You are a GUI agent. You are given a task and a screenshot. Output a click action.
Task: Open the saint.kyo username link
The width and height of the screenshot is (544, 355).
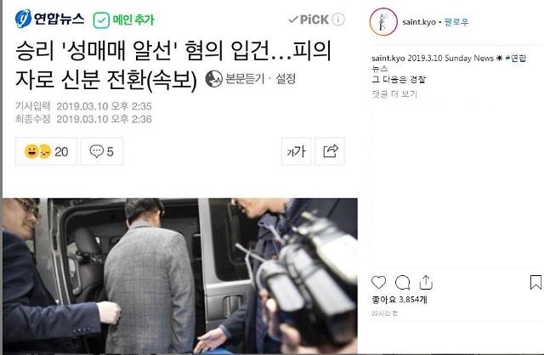point(419,22)
